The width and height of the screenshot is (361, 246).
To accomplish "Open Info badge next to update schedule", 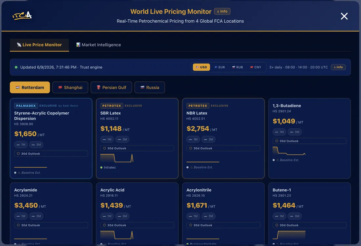I will point(338,67).
